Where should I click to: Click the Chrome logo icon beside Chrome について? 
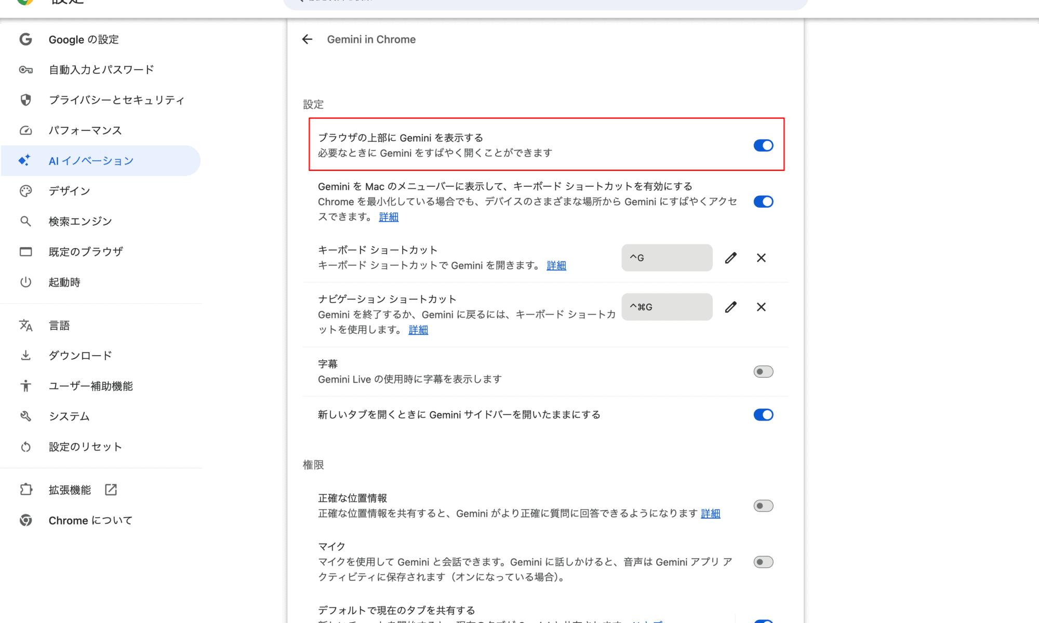pyautogui.click(x=25, y=520)
